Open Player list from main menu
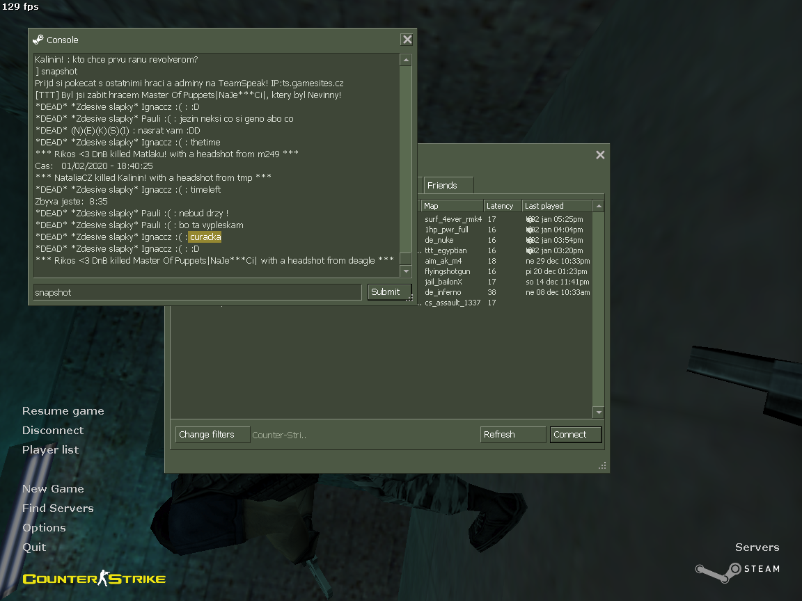Image resolution: width=802 pixels, height=601 pixels. 50,450
